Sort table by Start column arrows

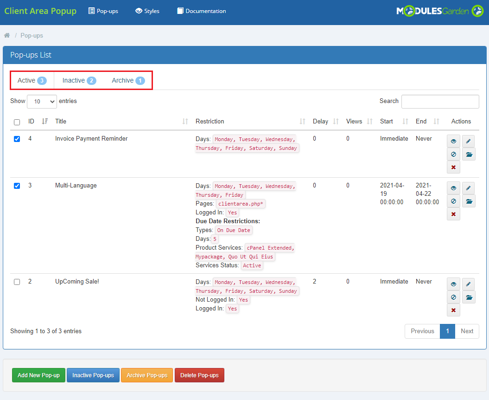click(x=405, y=121)
